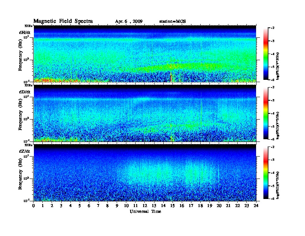Click the log PSD label beside dD/dt color bar
The width and height of the screenshot is (305, 236).
pyautogui.click(x=278, y=126)
